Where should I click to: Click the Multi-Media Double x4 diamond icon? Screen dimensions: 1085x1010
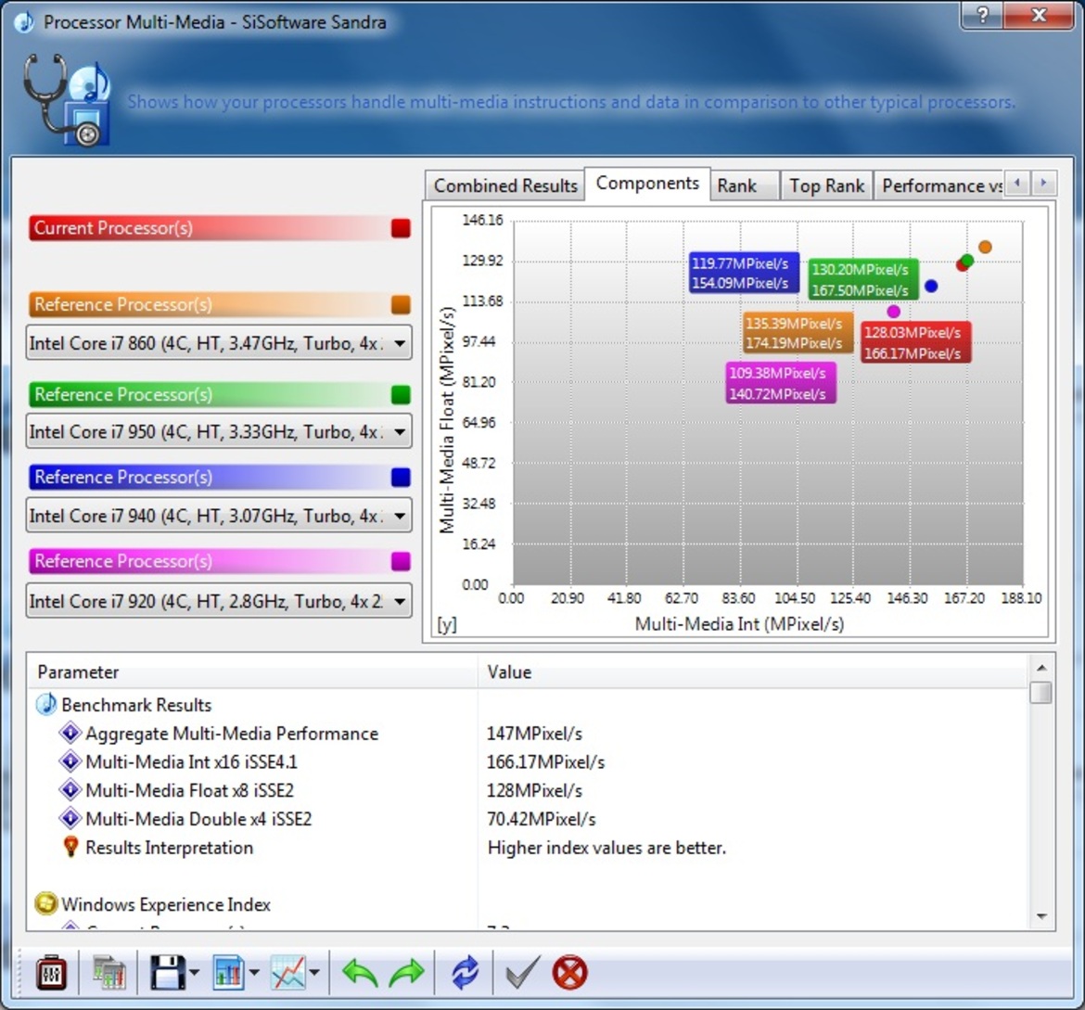(70, 818)
